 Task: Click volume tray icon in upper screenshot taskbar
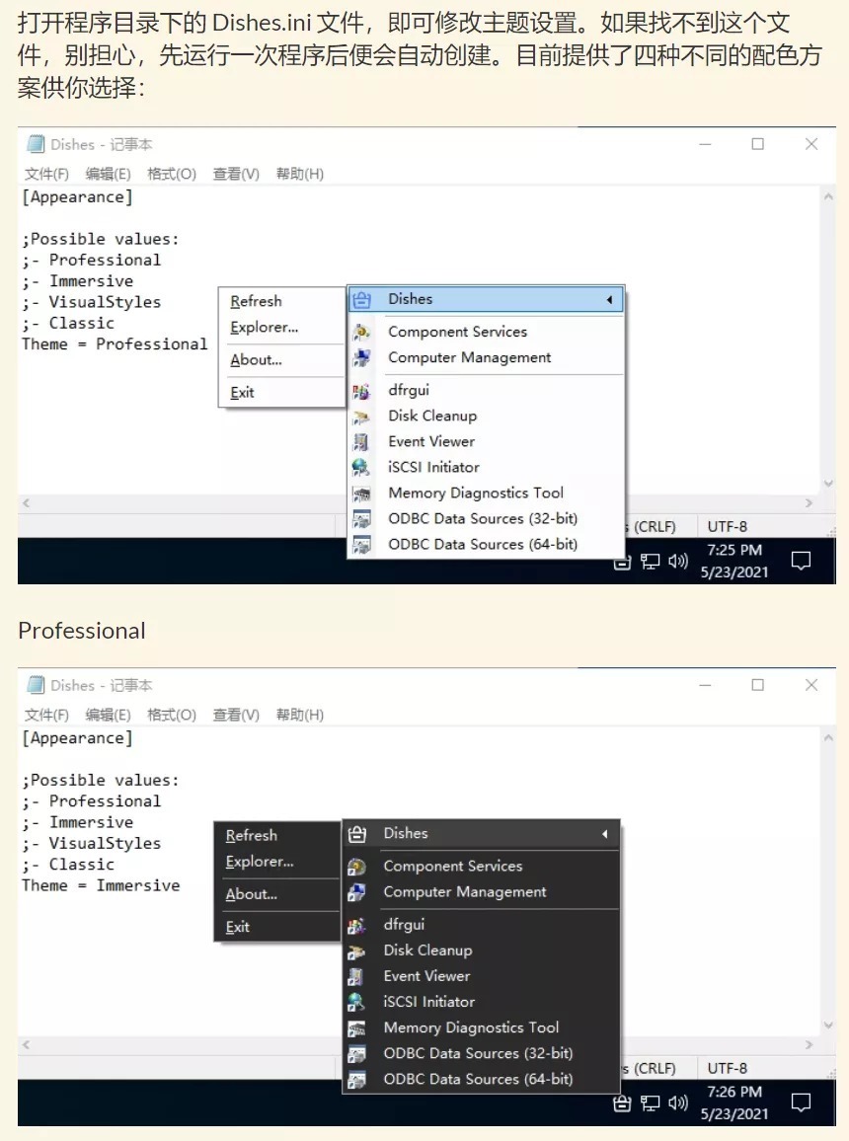pyautogui.click(x=678, y=561)
